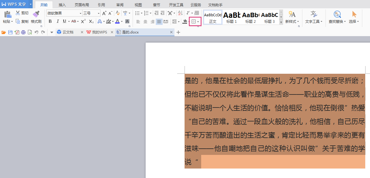Increase paragraph indent icon
This screenshot has width=370, height=178.
163,13
